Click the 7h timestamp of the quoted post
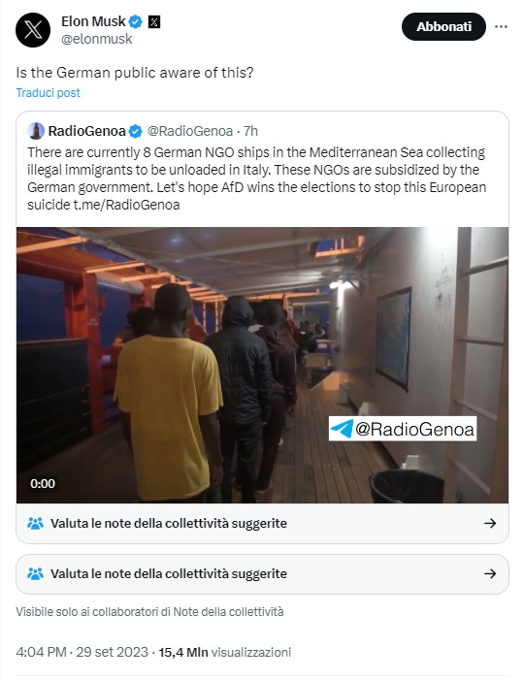This screenshot has height=680, width=524. click(250, 131)
